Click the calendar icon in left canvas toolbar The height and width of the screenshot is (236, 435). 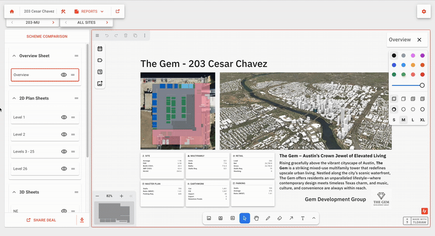coord(100,49)
